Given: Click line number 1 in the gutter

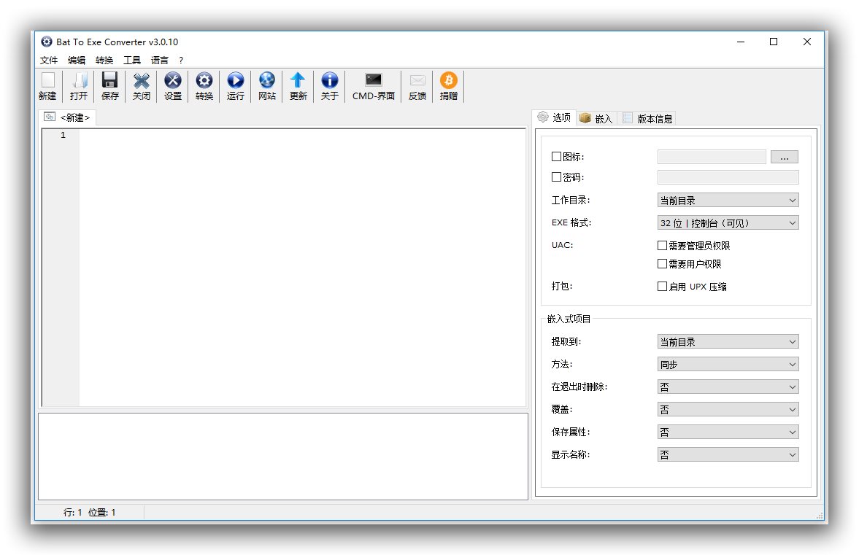Looking at the screenshot, I should coord(63,135).
